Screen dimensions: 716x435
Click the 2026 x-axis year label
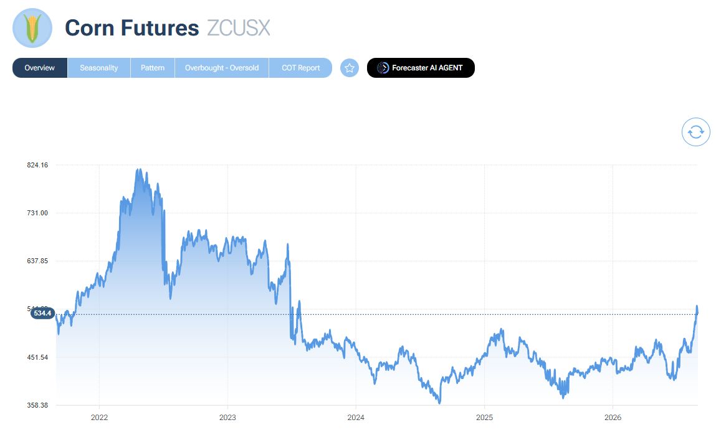pyautogui.click(x=613, y=417)
